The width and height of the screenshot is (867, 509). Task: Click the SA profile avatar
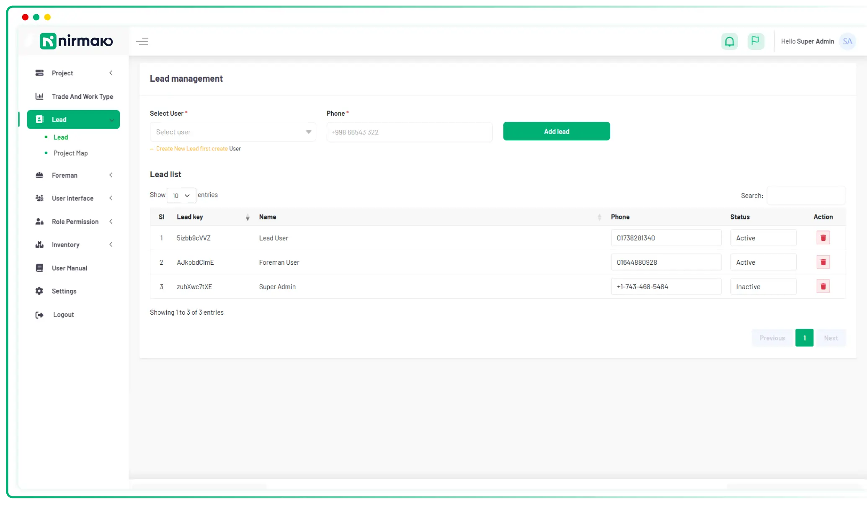click(x=847, y=41)
